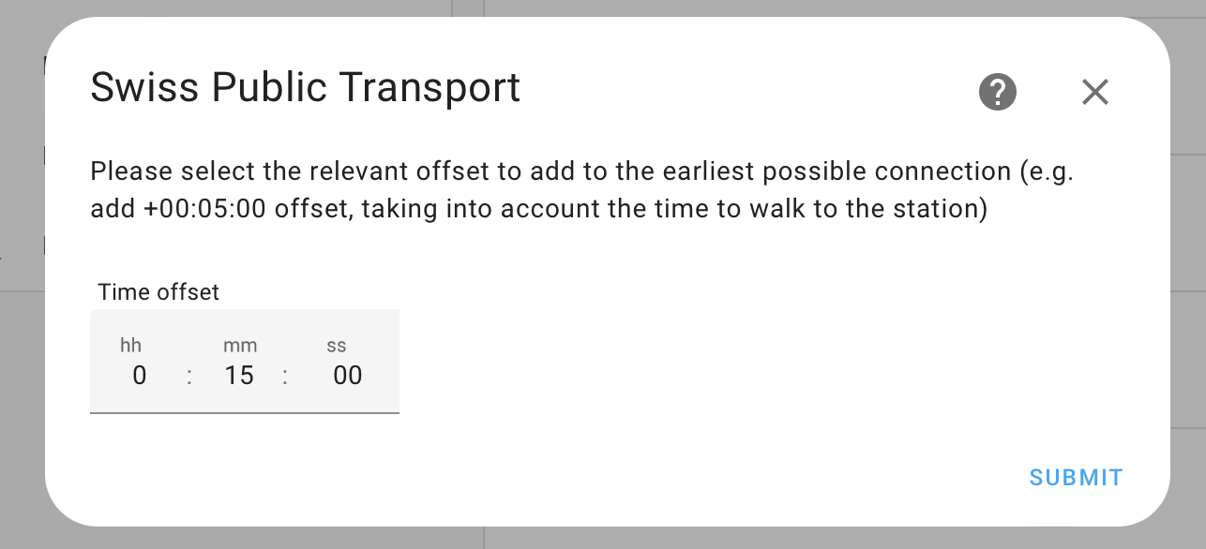The width and height of the screenshot is (1206, 549).
Task: Click inside the Time offset input area
Action: coord(244,375)
